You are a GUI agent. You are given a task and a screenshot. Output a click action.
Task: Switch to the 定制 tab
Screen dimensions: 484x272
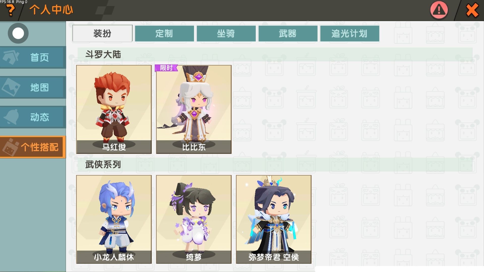click(164, 33)
